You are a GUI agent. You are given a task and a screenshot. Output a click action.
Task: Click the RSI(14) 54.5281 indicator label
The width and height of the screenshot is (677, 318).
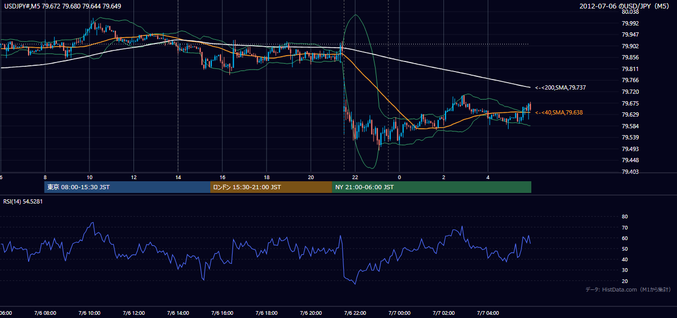(23, 201)
